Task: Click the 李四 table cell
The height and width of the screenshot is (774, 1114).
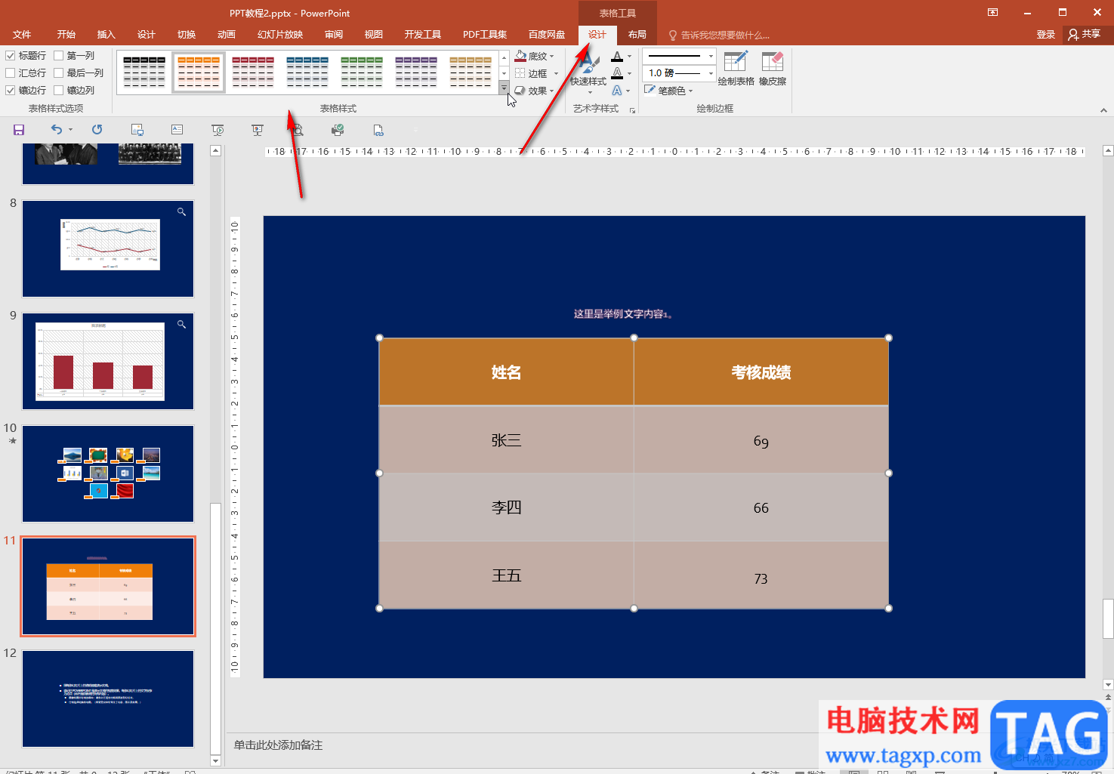Action: 506,507
